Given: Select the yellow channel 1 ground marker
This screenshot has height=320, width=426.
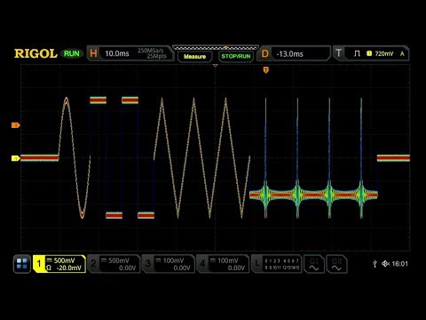Looking at the screenshot, I should pos(16,158).
